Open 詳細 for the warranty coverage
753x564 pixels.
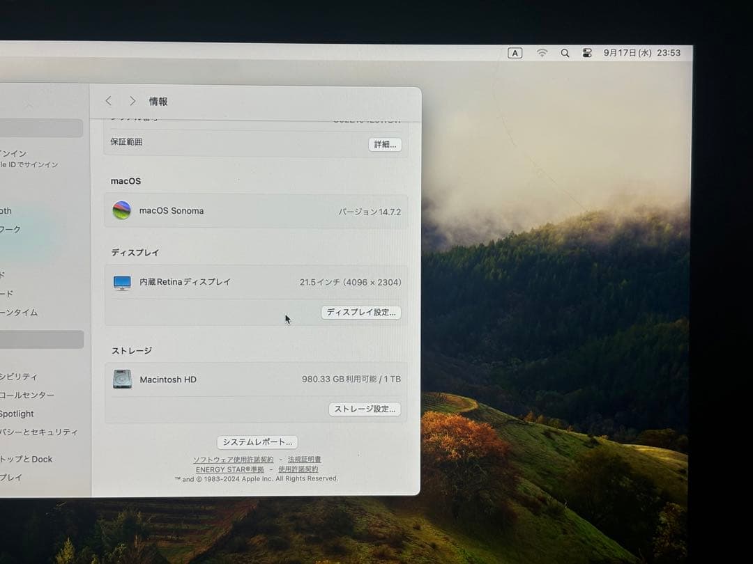pyautogui.click(x=384, y=144)
